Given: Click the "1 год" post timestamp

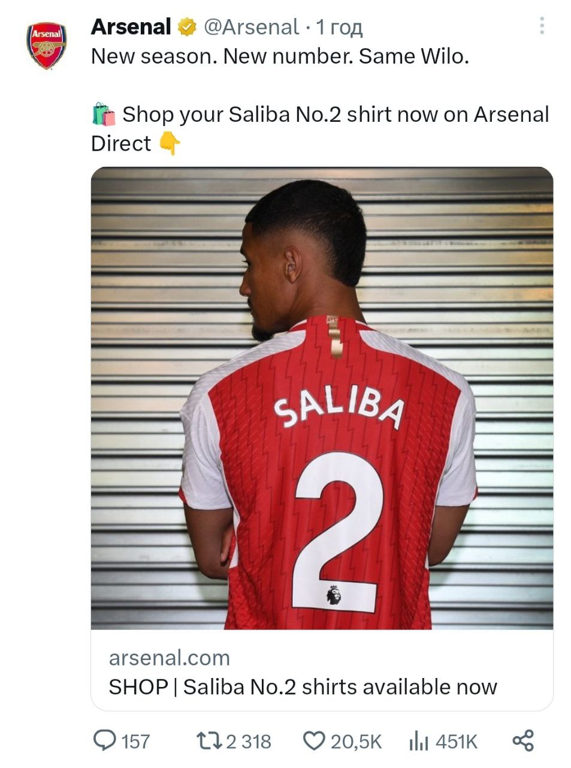Looking at the screenshot, I should tap(339, 28).
